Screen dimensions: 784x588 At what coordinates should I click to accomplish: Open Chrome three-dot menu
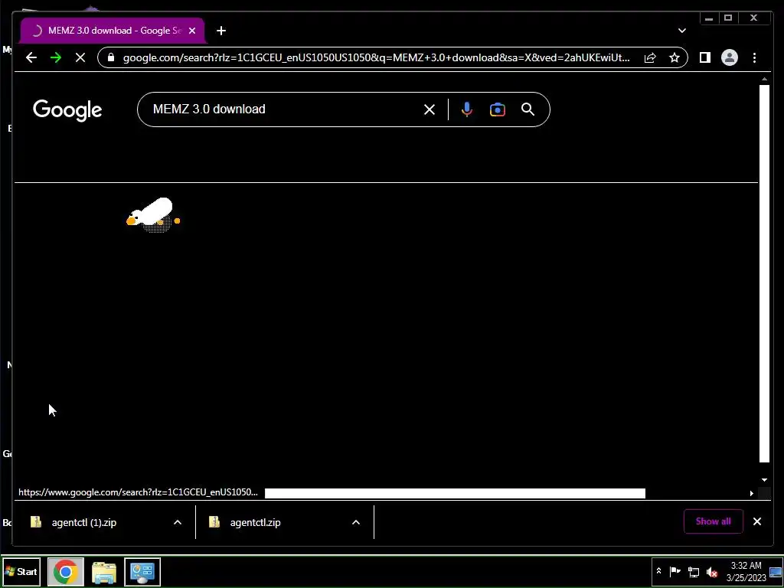754,57
